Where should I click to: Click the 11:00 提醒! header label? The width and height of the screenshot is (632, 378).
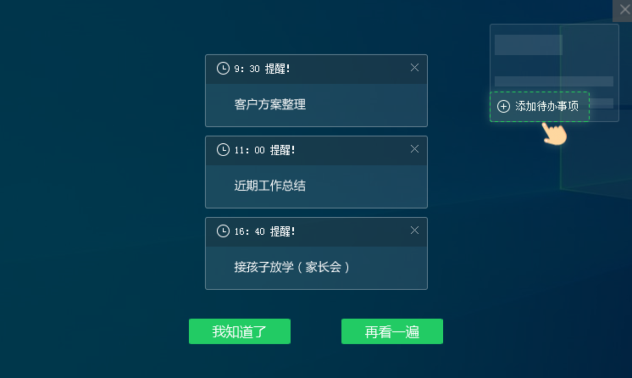[x=264, y=150]
